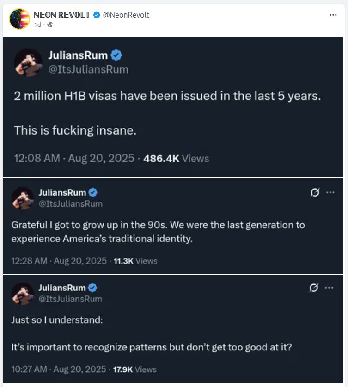Open three-dot menu on the patterns tweet
Viewport: 348px width, 387px height.
click(330, 288)
